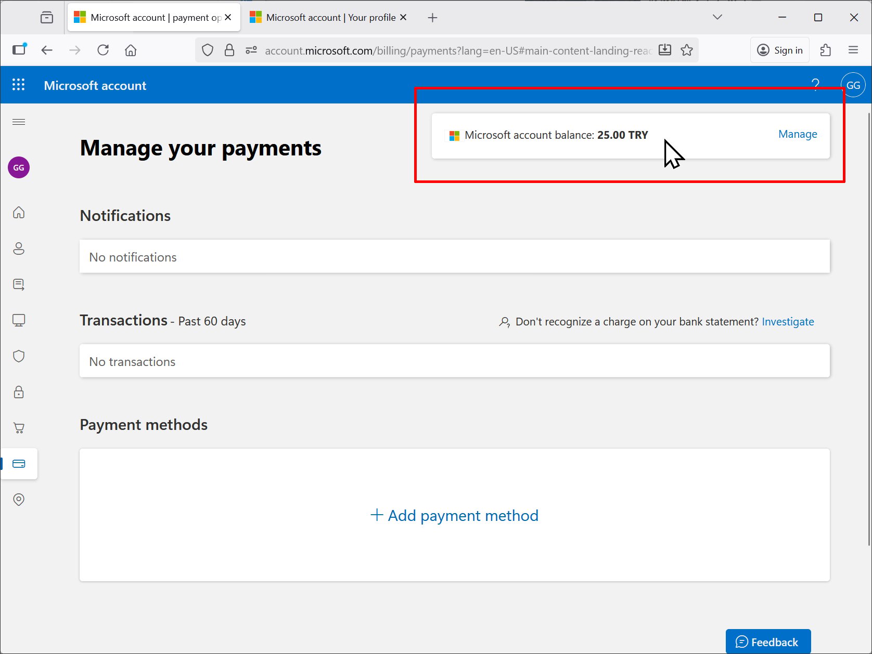Click Manage next to account balance
The height and width of the screenshot is (654, 872).
798,134
